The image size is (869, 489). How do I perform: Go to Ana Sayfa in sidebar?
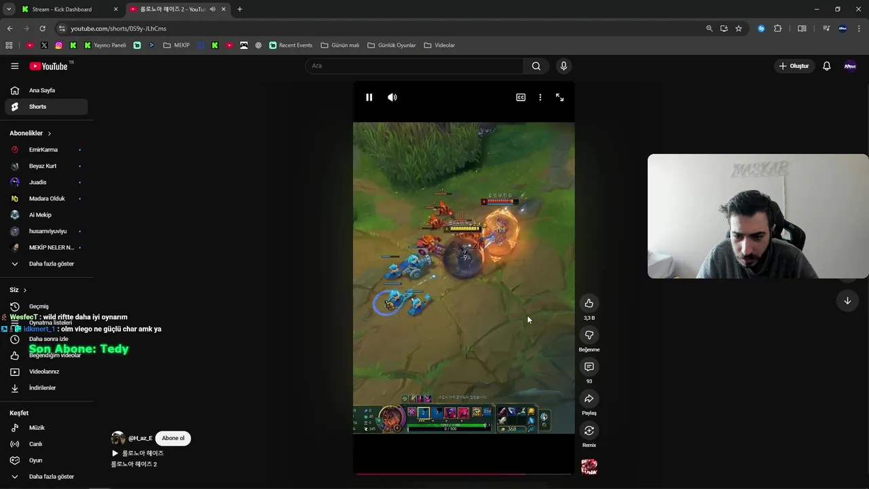coord(46,90)
